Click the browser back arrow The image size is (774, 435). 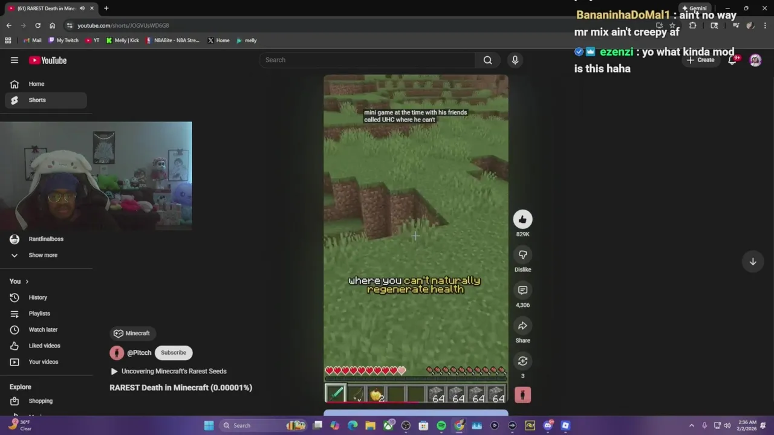[x=8, y=25]
